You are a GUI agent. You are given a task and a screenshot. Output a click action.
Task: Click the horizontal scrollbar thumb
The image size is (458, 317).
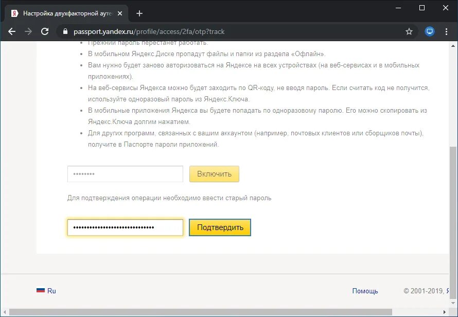[x=200, y=312]
